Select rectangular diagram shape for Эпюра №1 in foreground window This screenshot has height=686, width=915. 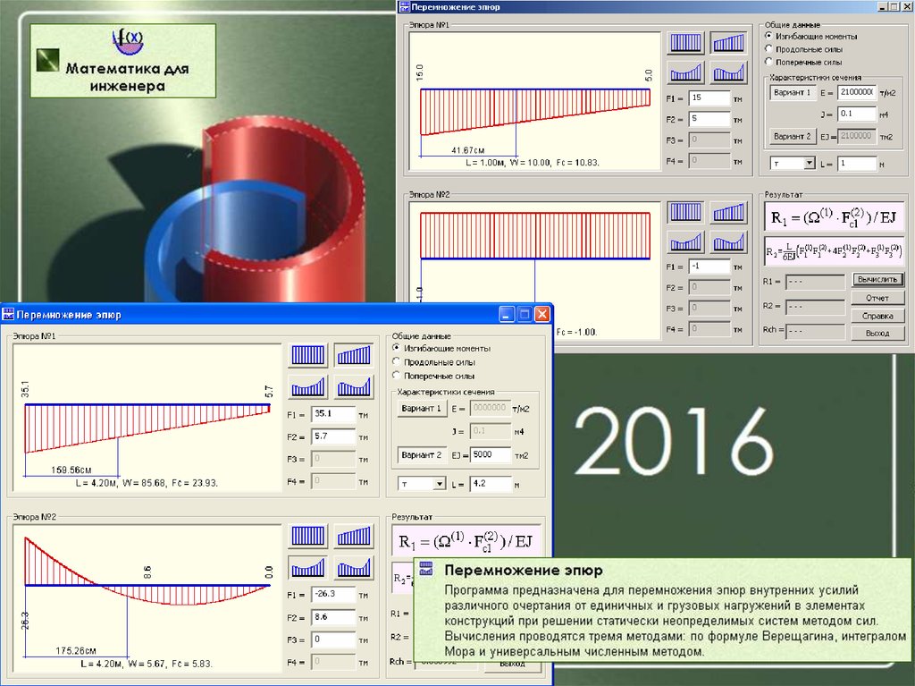click(307, 355)
